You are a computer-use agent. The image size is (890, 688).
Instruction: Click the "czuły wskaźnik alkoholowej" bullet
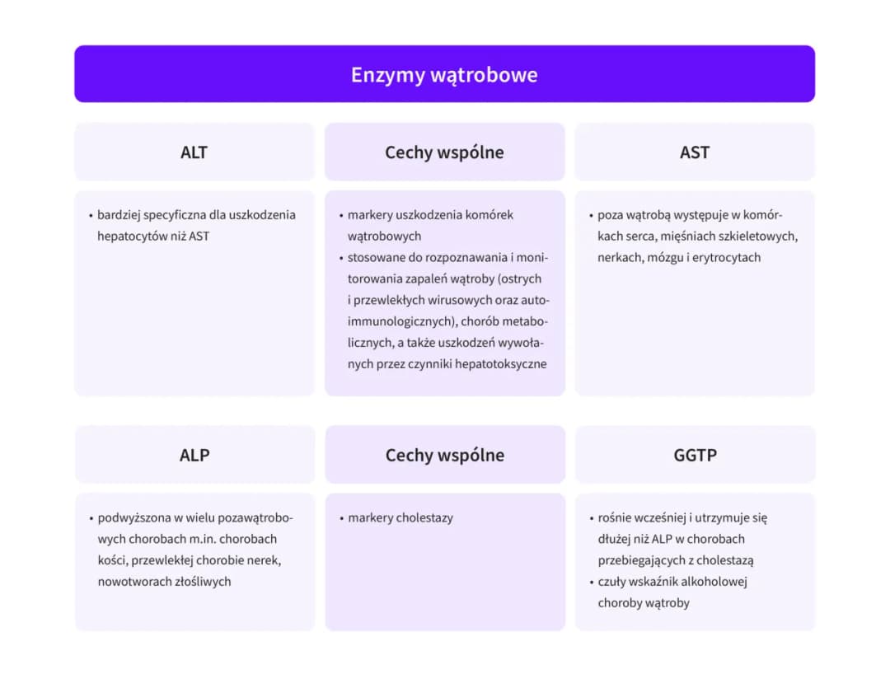672,582
